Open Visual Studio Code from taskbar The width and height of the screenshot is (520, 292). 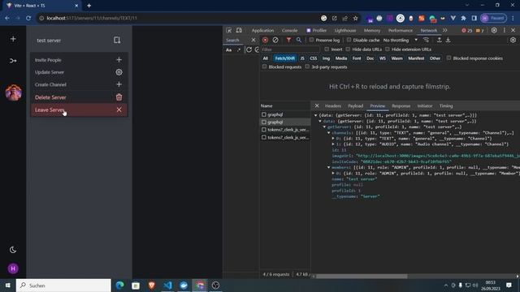(x=167, y=285)
